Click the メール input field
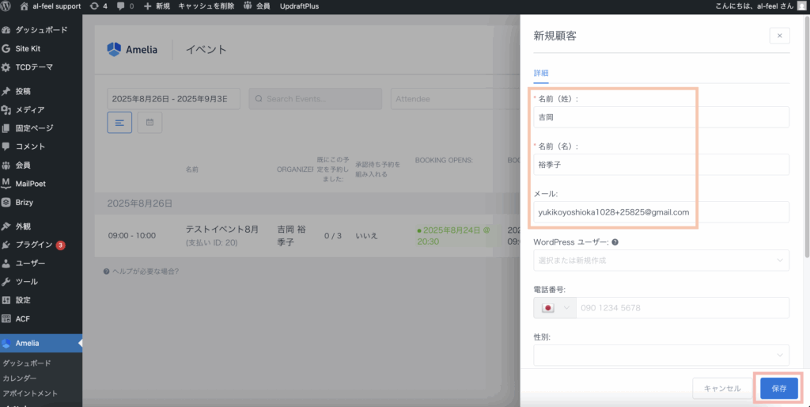Image resolution: width=810 pixels, height=407 pixels. [x=661, y=212]
